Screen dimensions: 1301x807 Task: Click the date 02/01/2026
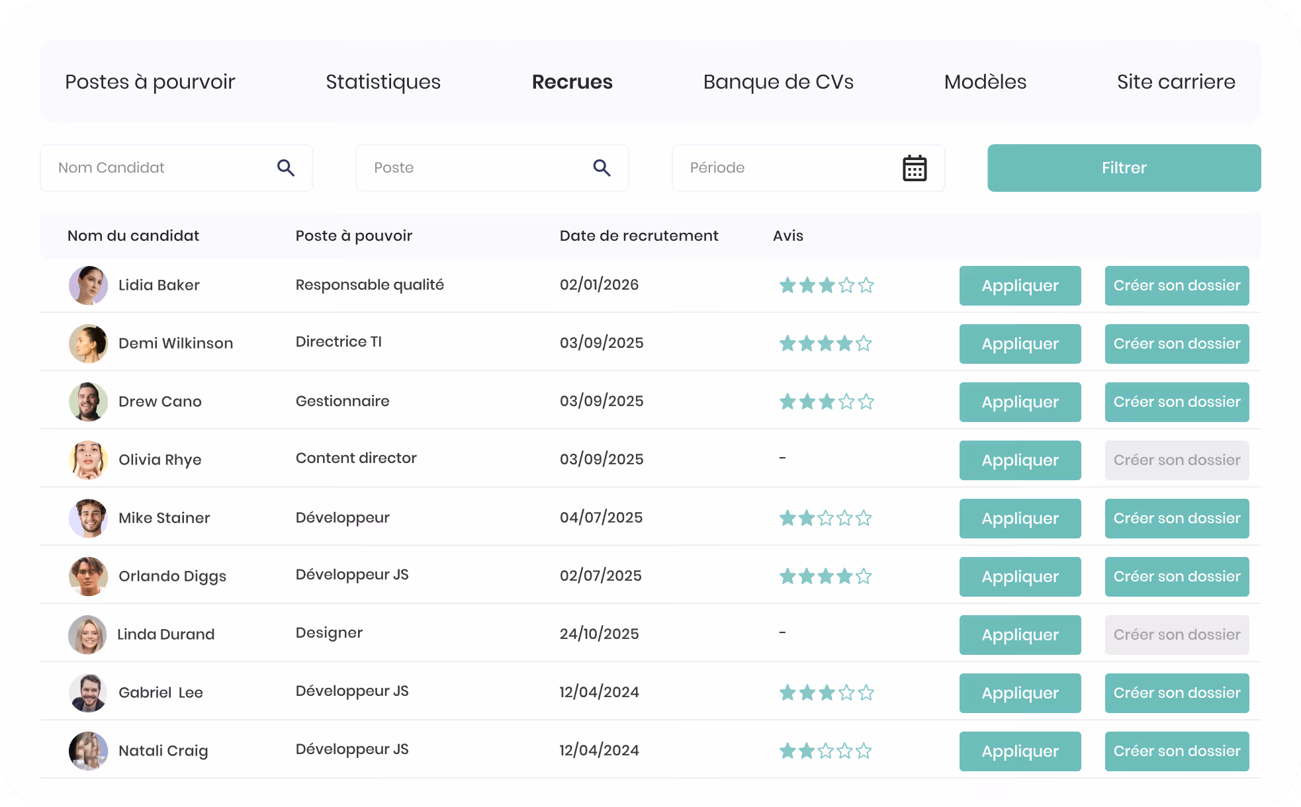(x=600, y=284)
